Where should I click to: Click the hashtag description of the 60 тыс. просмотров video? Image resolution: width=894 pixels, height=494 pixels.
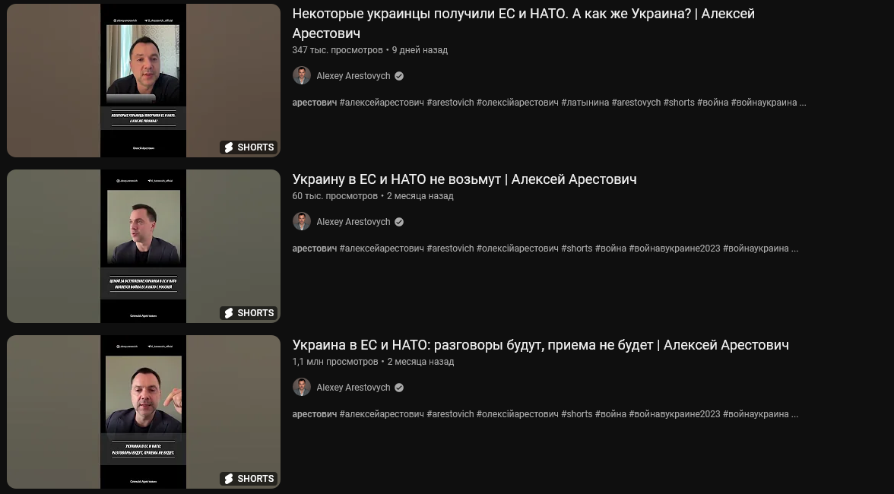(545, 249)
